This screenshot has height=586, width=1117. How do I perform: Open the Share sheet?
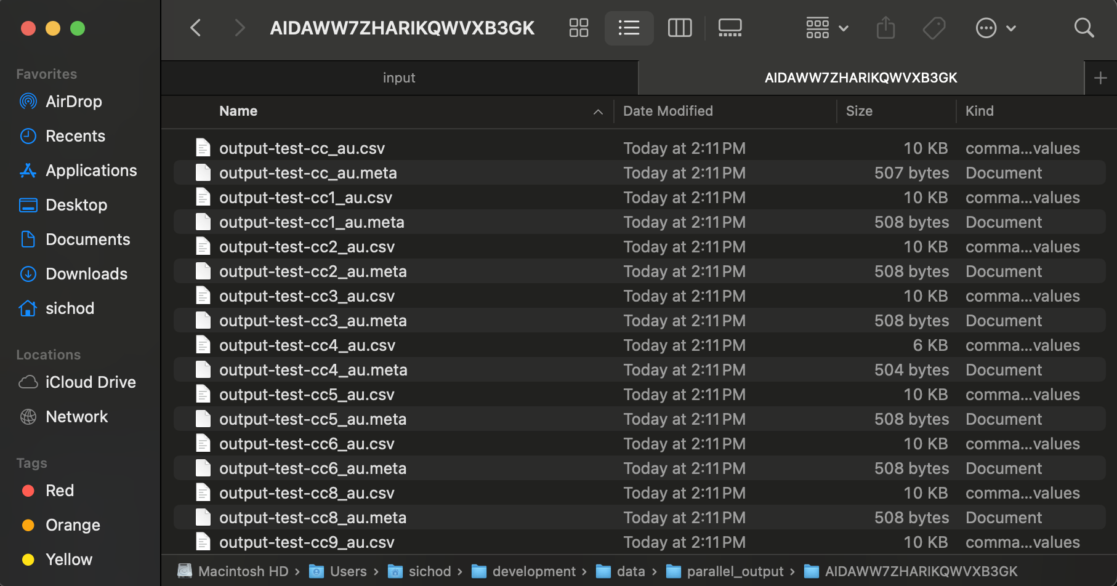coord(885,28)
